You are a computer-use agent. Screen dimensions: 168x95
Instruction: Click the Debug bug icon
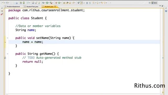(x=43, y=3)
